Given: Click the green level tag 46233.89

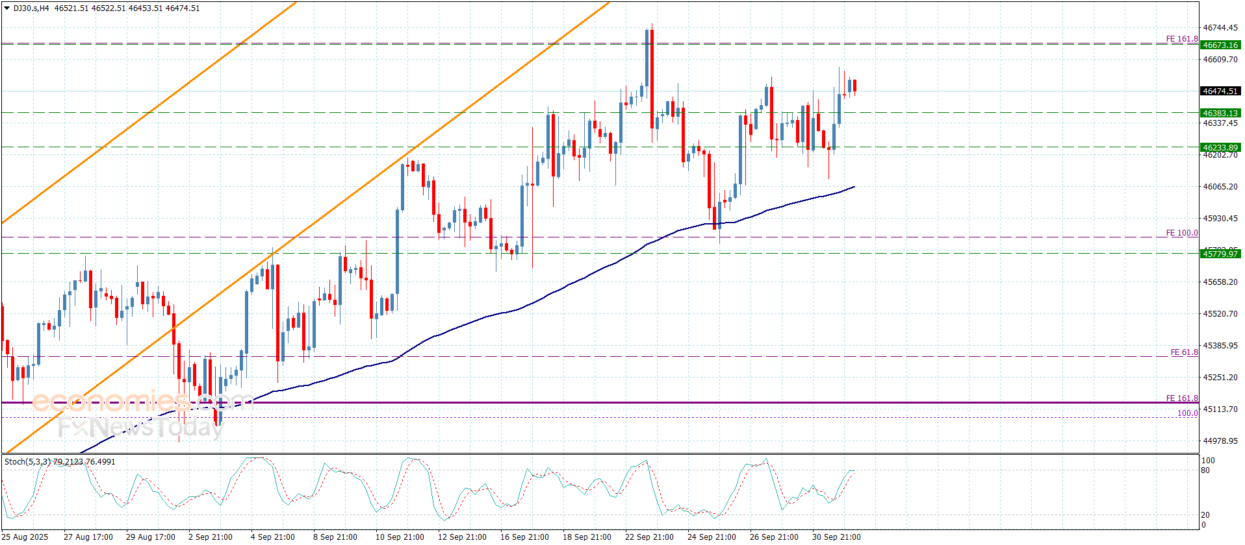Looking at the screenshot, I should pyautogui.click(x=1220, y=148).
